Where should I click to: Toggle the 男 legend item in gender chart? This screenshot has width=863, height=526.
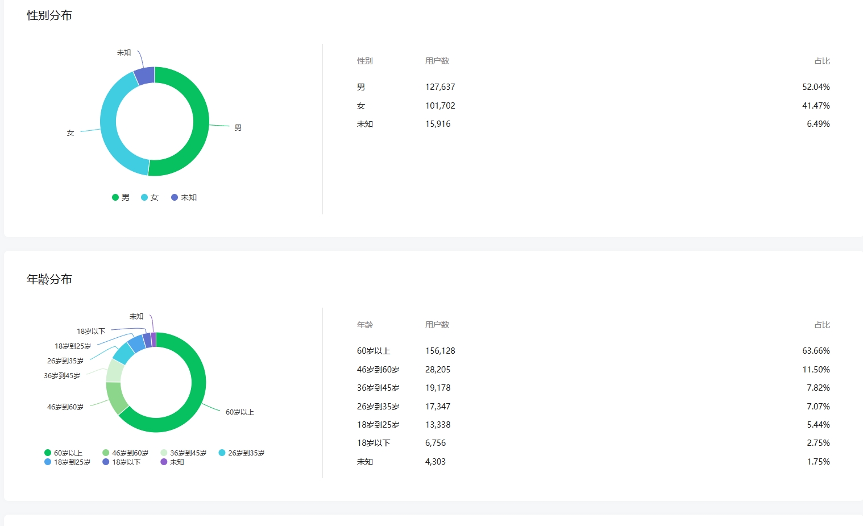point(121,197)
